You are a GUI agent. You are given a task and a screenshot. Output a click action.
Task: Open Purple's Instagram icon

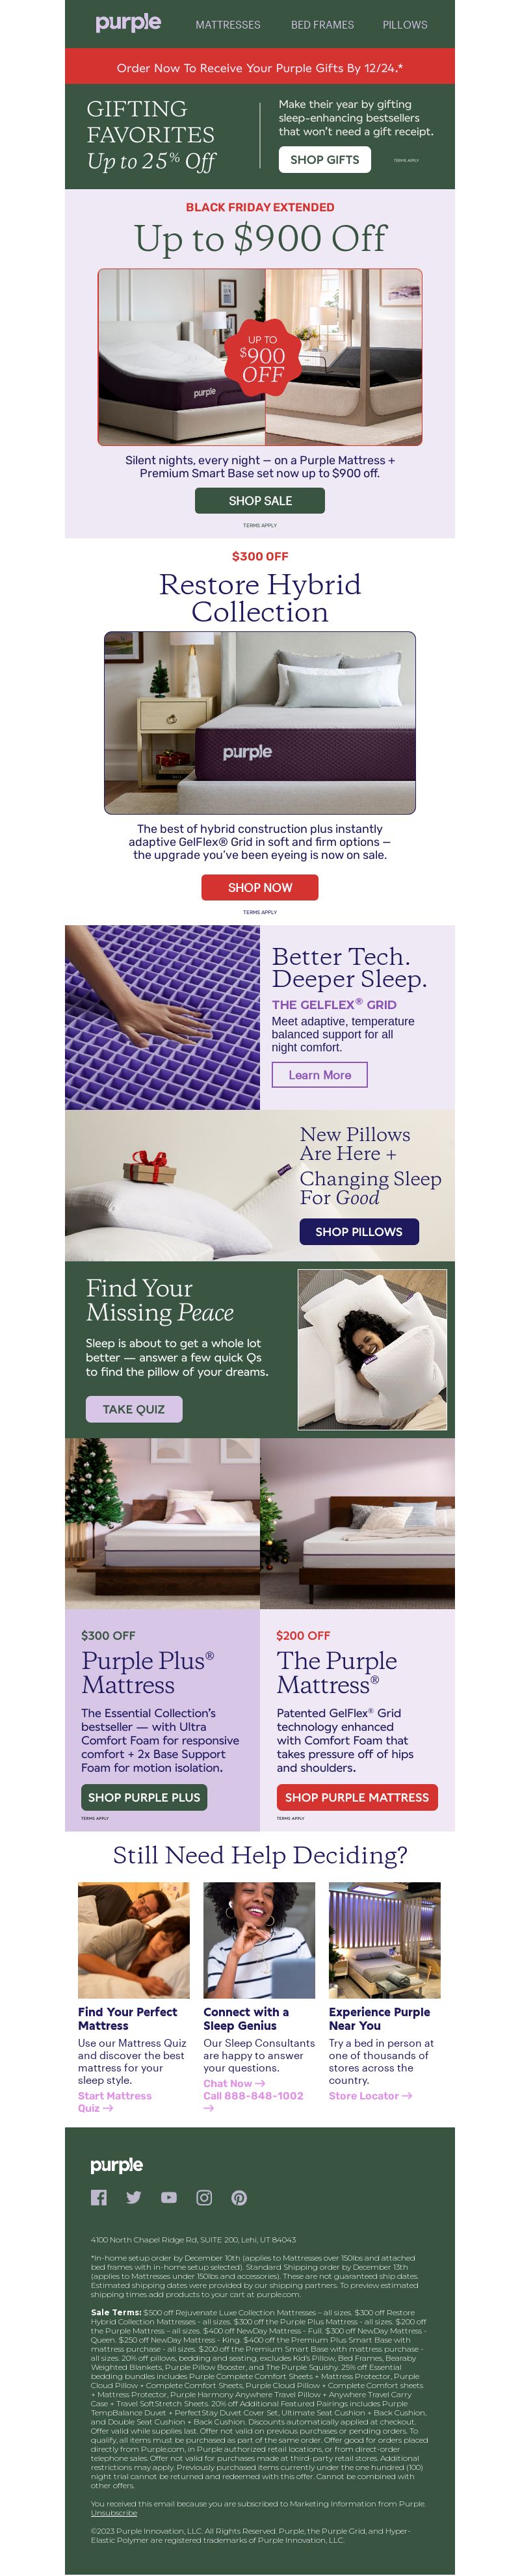(204, 2197)
